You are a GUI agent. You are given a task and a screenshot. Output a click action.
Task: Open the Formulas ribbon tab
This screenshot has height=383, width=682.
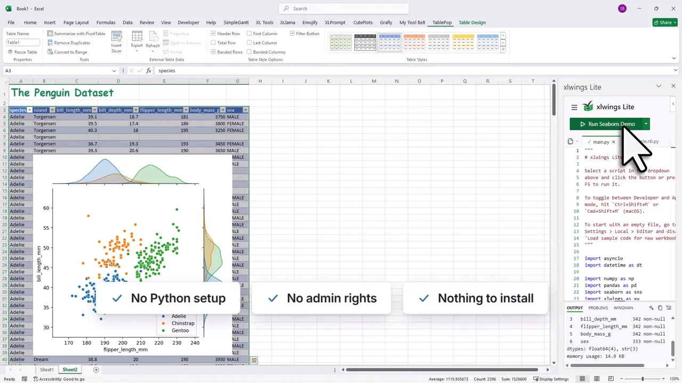click(x=105, y=22)
